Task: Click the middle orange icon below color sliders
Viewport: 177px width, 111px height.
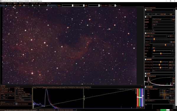Action: coord(140,107)
